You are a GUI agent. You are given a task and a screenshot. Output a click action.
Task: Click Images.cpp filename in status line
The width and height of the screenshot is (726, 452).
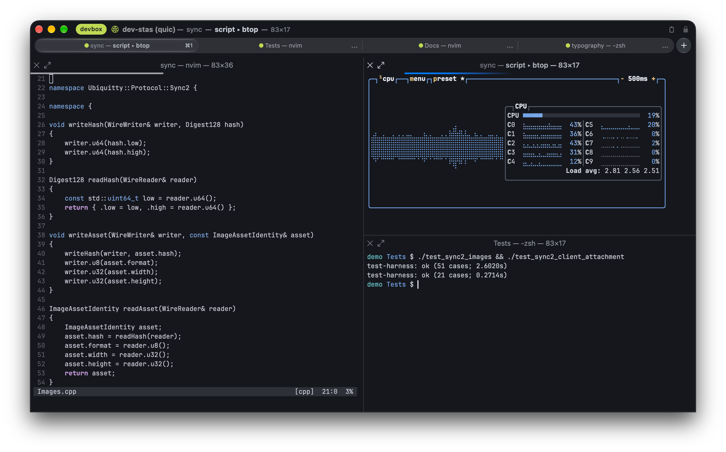57,392
